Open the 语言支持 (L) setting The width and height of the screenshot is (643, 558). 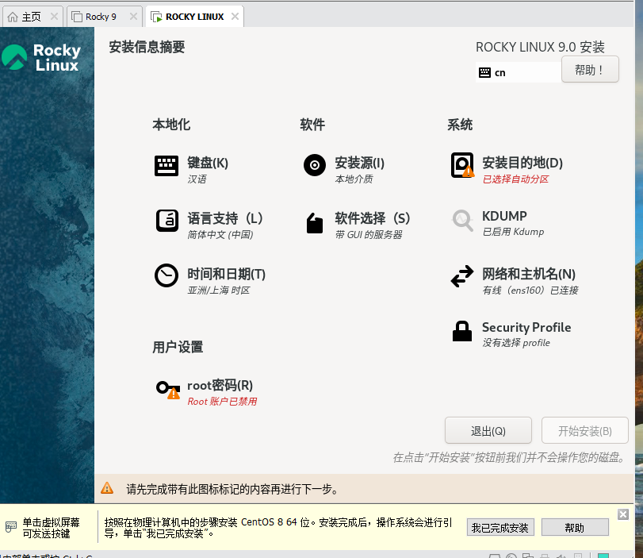click(x=225, y=218)
